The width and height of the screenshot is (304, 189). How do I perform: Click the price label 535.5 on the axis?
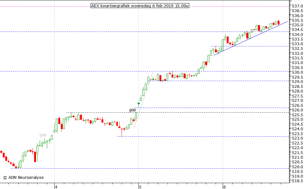pyautogui.click(x=297, y=20)
